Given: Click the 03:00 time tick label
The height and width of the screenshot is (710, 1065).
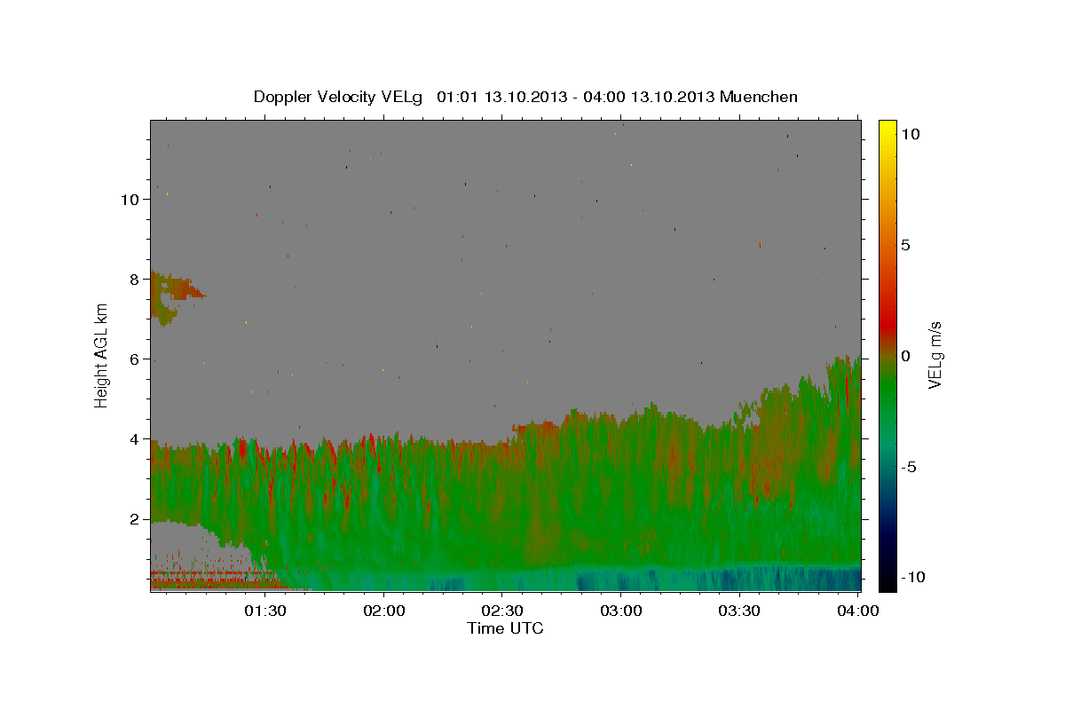Looking at the screenshot, I should click(621, 611).
